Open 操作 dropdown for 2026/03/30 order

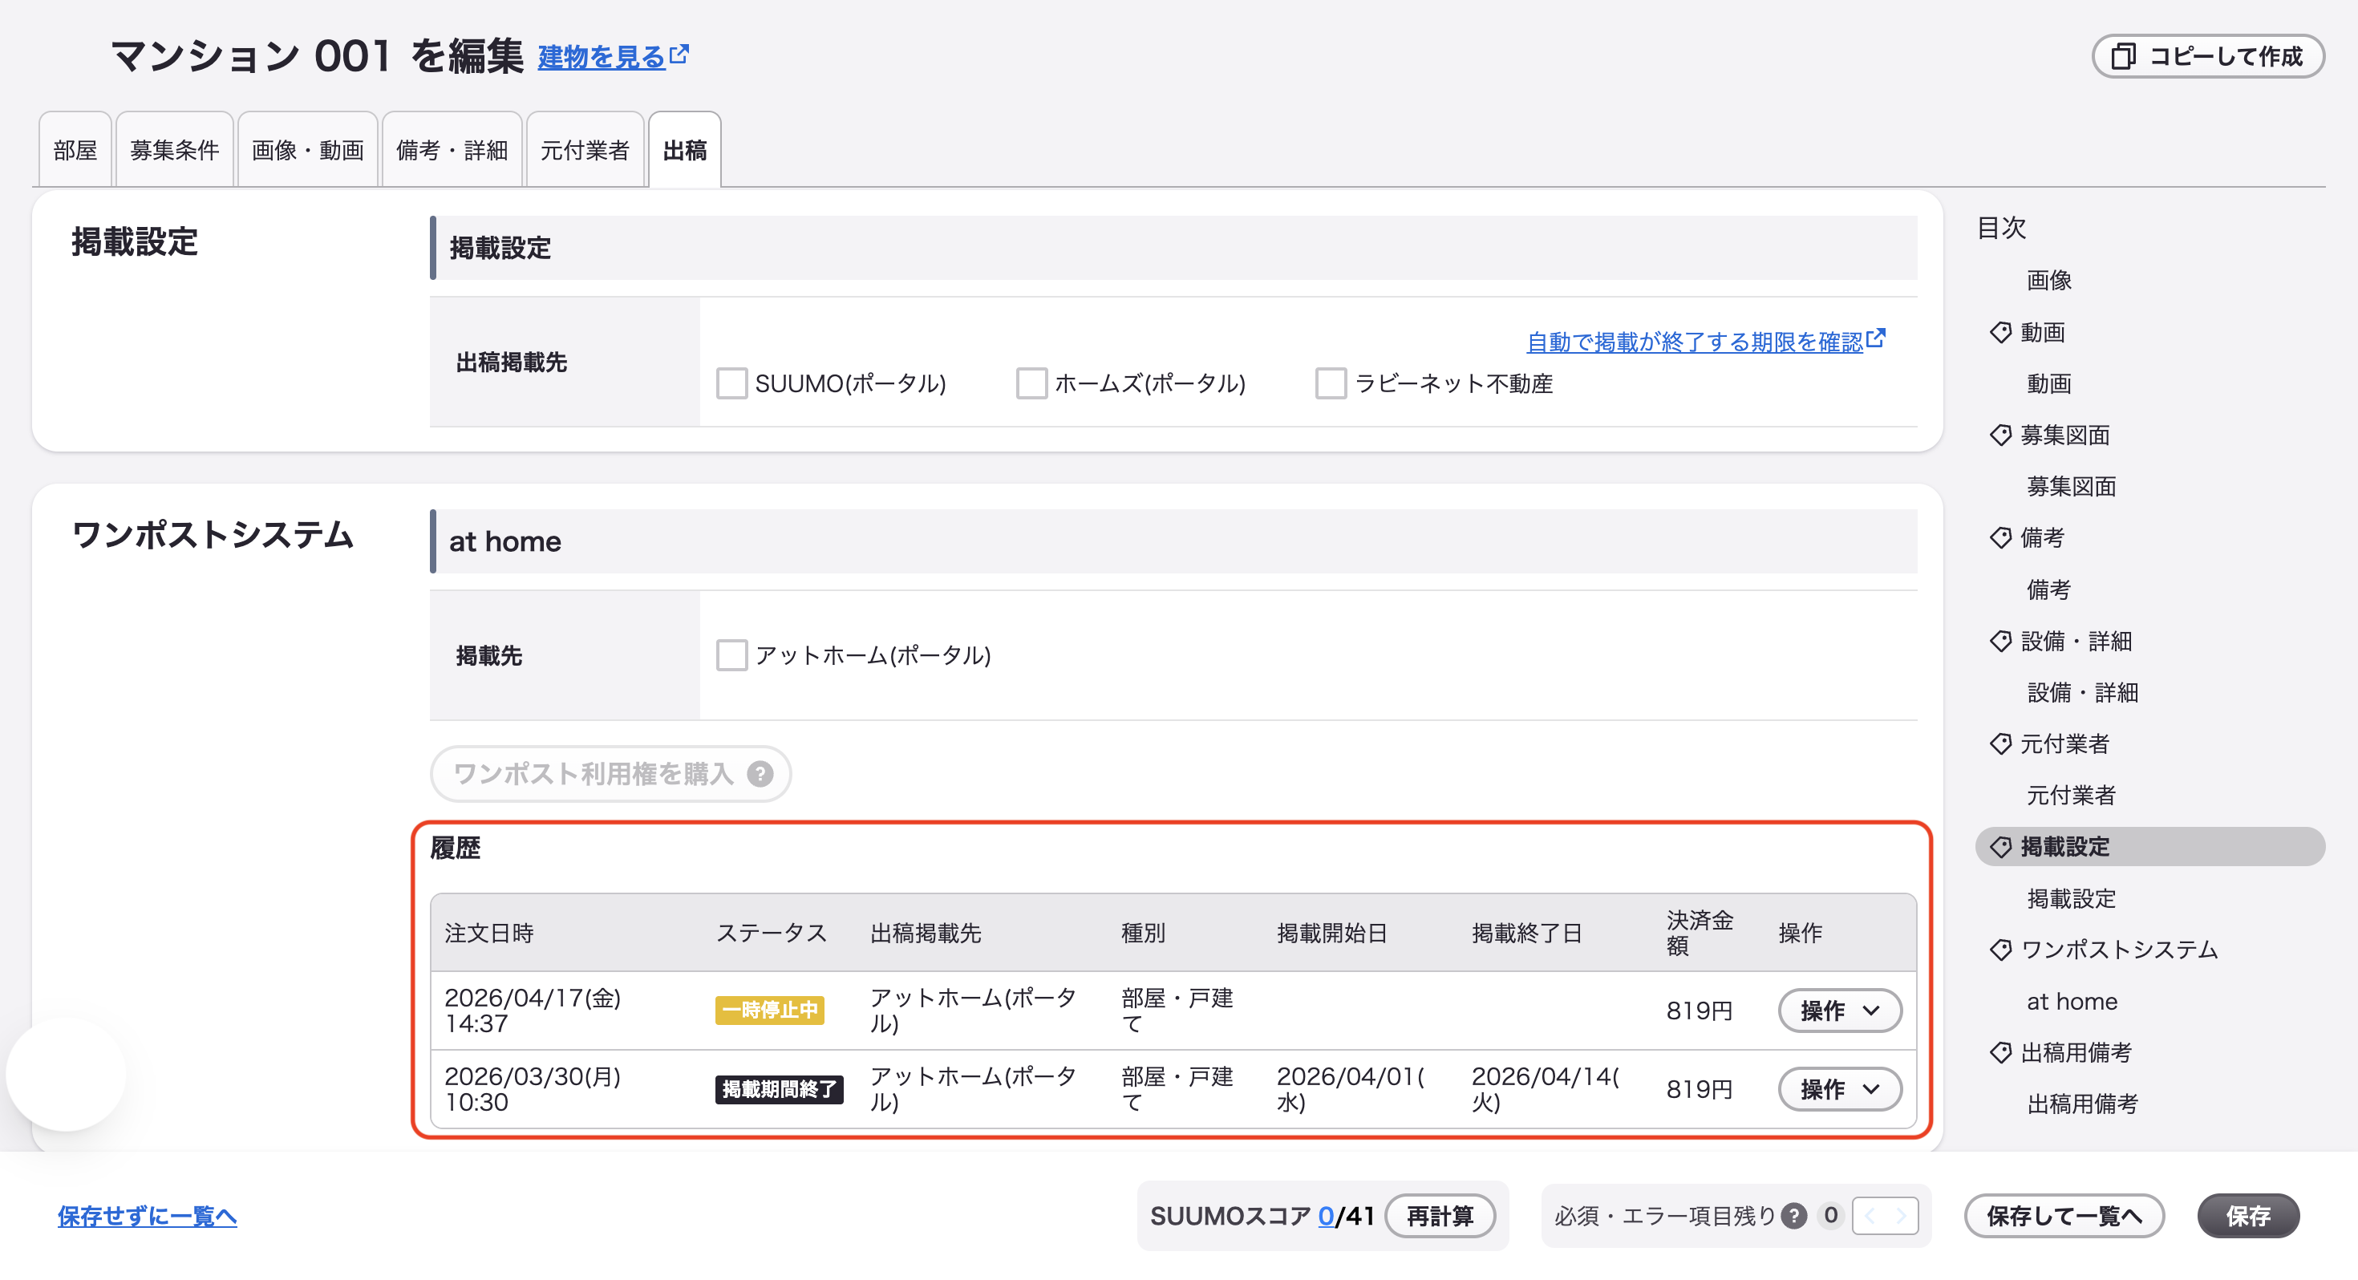coord(1840,1090)
